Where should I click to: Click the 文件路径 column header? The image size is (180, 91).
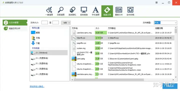tap(130, 28)
